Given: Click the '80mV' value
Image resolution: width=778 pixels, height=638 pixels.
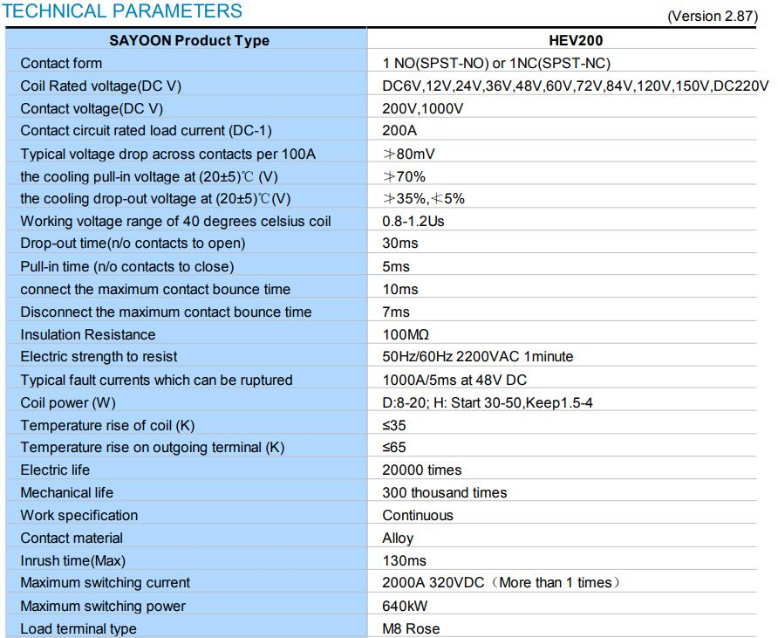Looking at the screenshot, I should click(409, 154).
